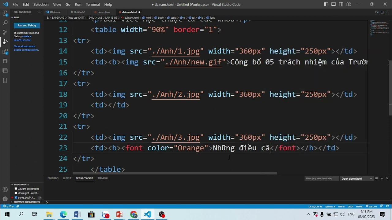392x220 pixels.
Task: Launch Microsoft Word from the taskbar
Action: 77,215
